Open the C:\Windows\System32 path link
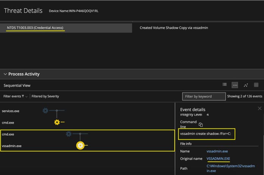This screenshot has height=175, width=264. (231, 168)
